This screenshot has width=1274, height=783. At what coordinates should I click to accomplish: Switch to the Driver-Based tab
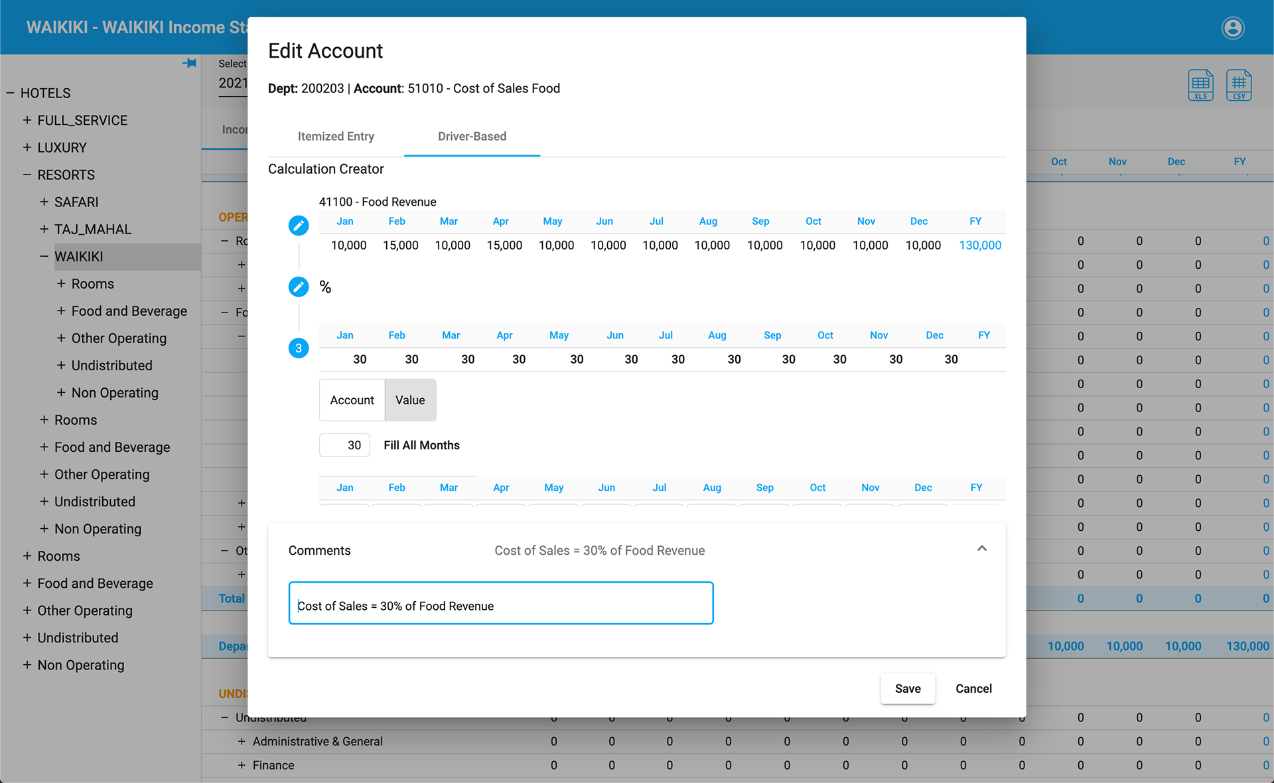coord(472,136)
